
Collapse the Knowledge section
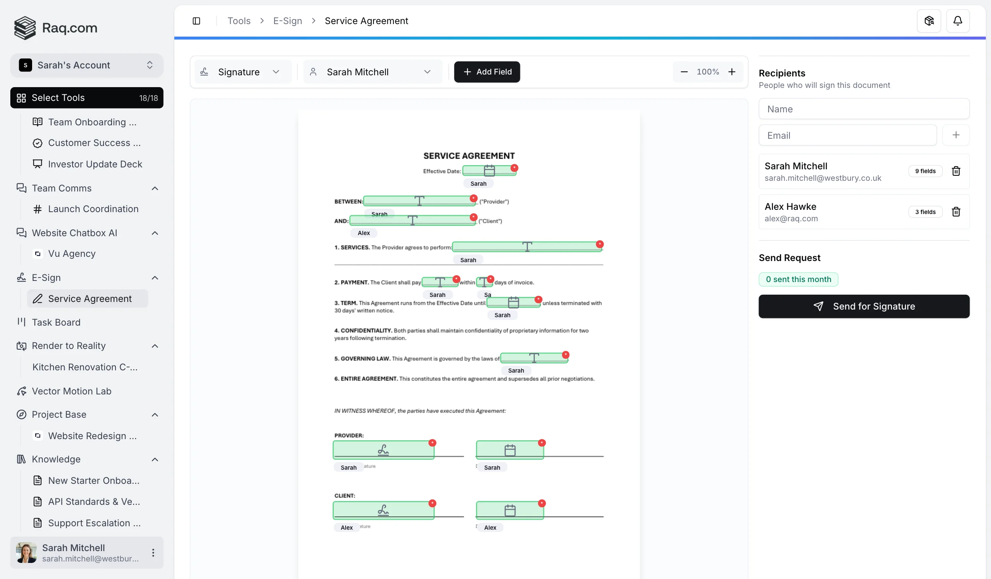click(155, 459)
